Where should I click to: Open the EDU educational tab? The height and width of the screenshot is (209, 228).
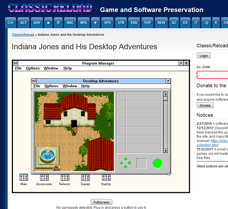click(134, 23)
